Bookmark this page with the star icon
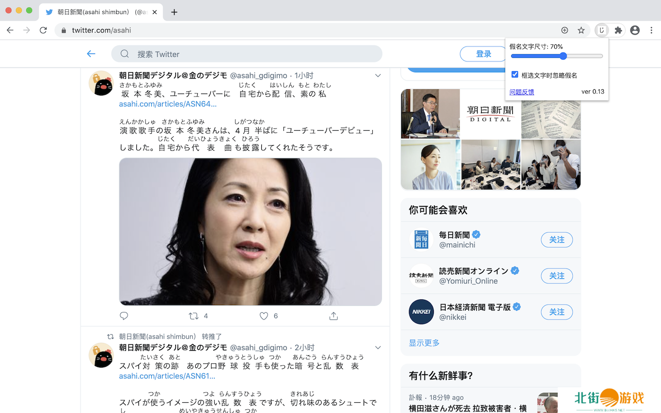Image resolution: width=661 pixels, height=413 pixels. (x=581, y=30)
